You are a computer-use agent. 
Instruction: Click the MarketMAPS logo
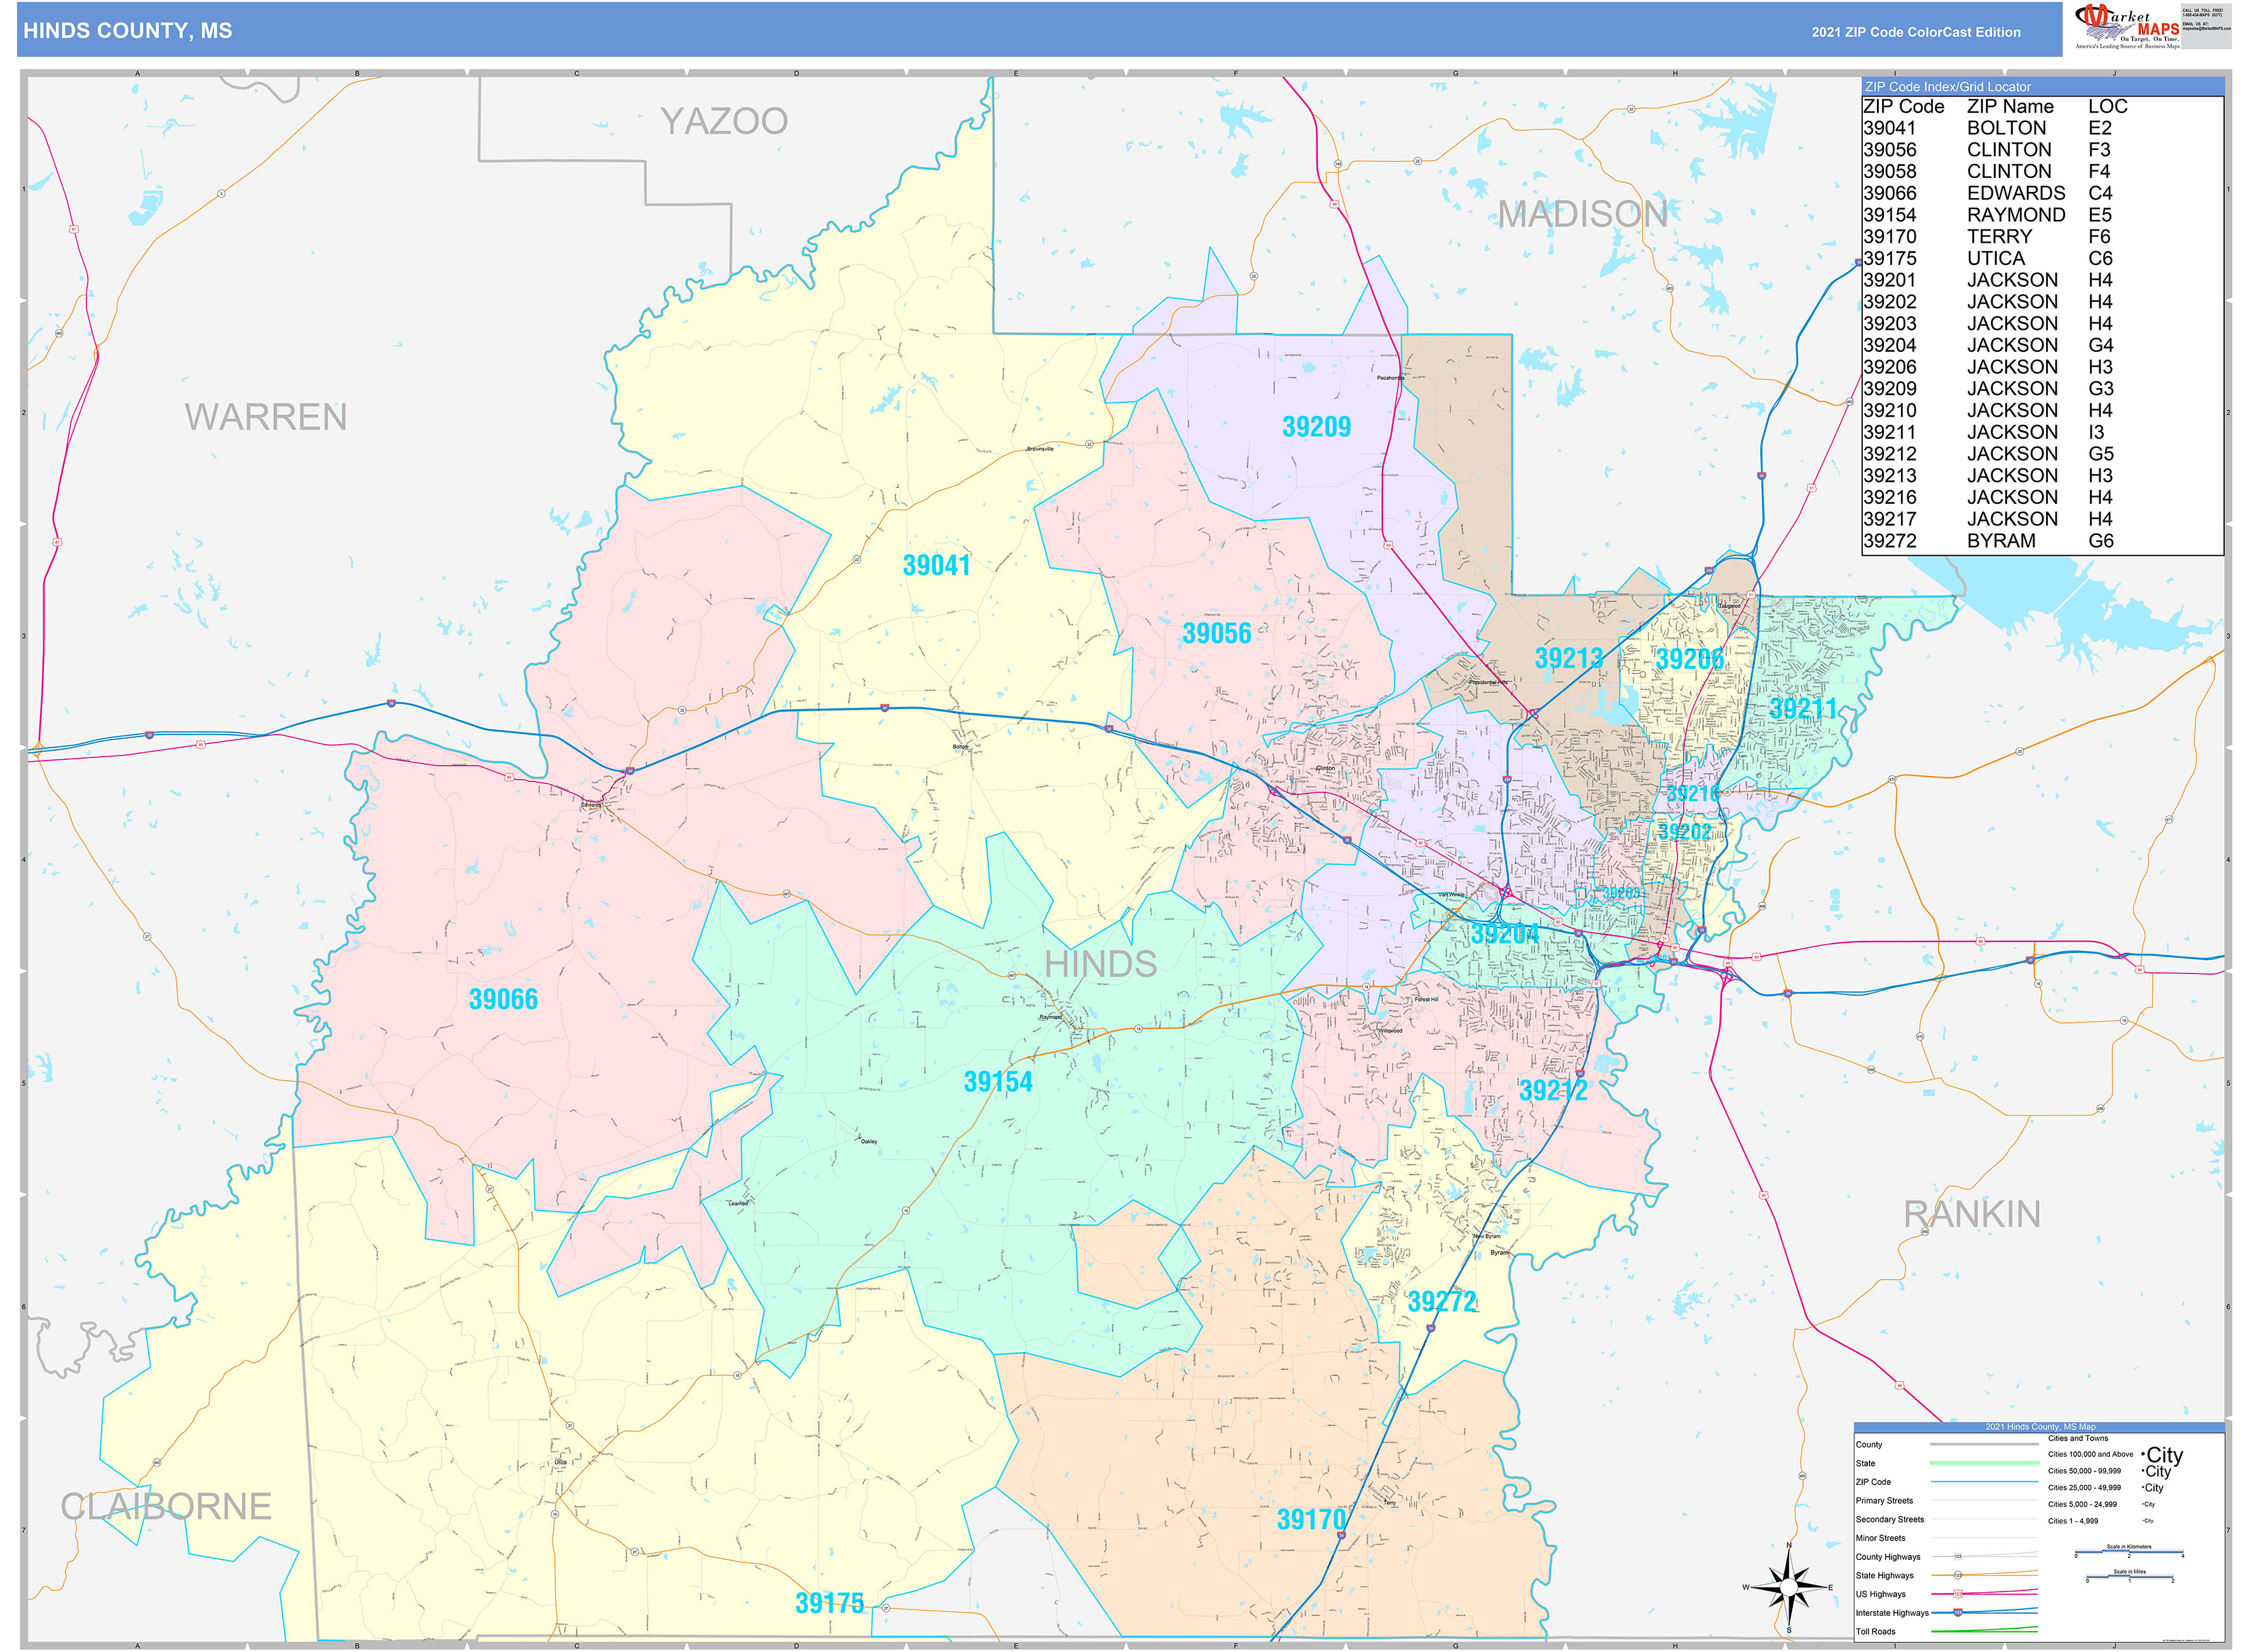[x=2127, y=26]
